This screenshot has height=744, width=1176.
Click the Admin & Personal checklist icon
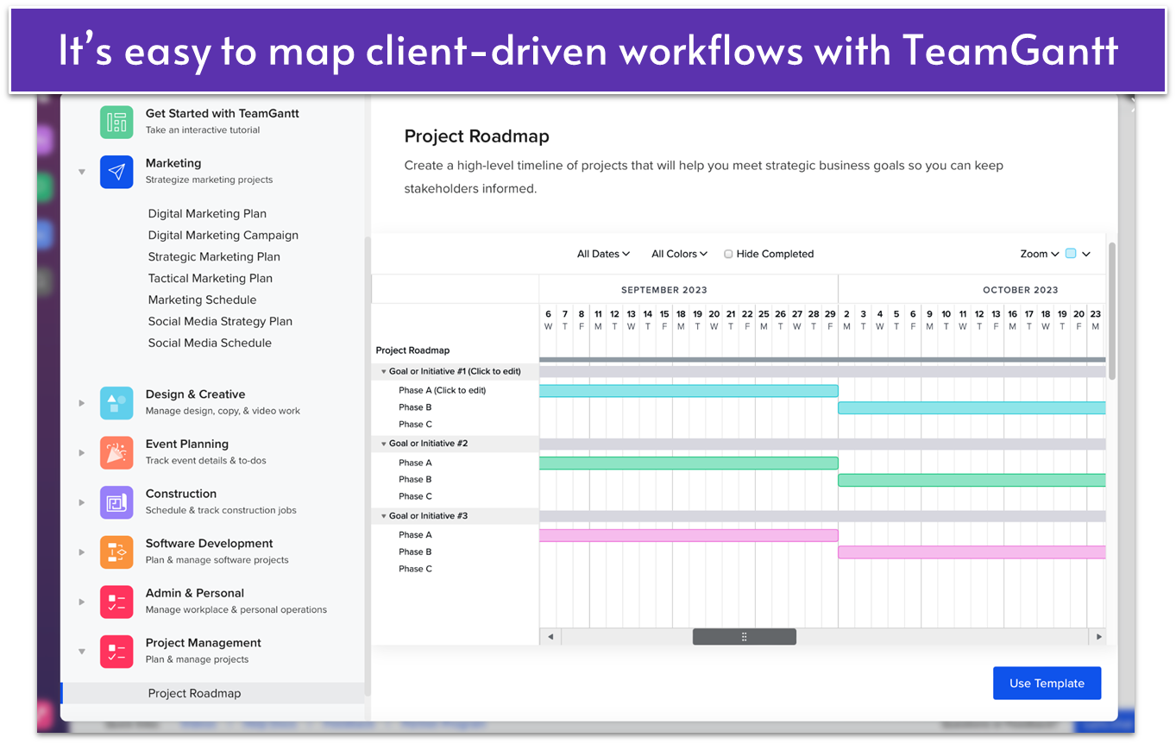point(116,602)
